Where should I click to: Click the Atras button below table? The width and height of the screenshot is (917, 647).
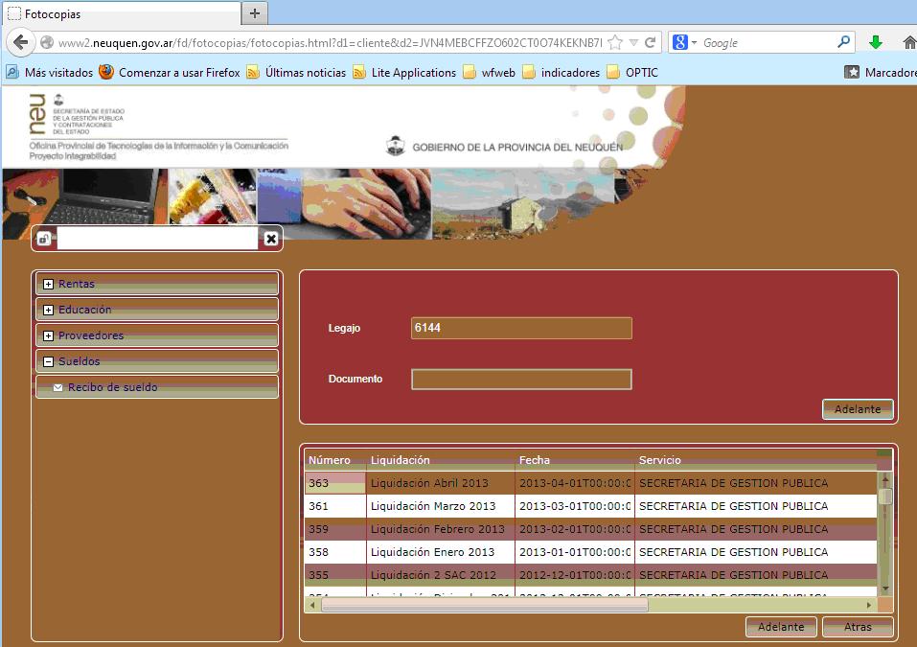857,627
